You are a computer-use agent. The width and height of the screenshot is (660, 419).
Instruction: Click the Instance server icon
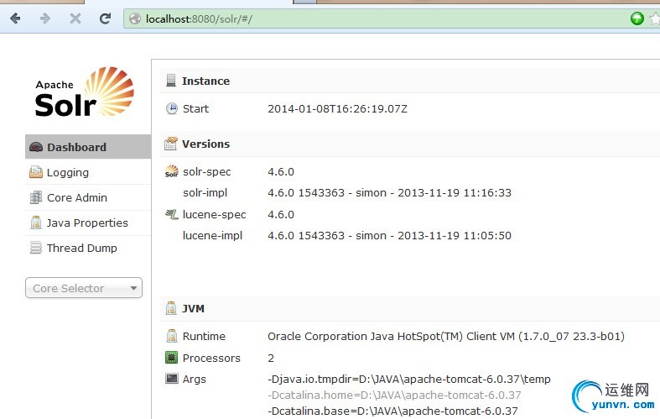[x=171, y=80]
